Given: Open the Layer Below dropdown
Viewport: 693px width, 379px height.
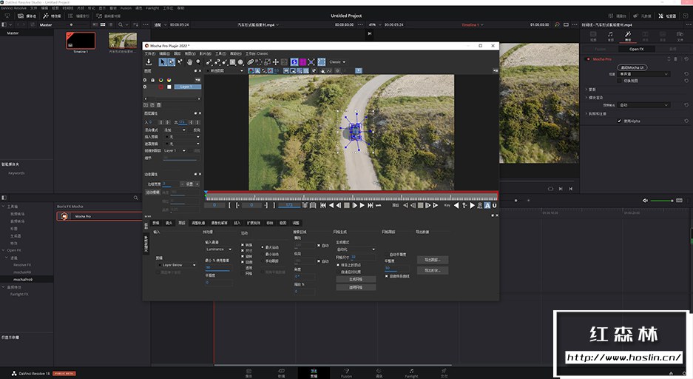Looking at the screenshot, I should pos(178,264).
